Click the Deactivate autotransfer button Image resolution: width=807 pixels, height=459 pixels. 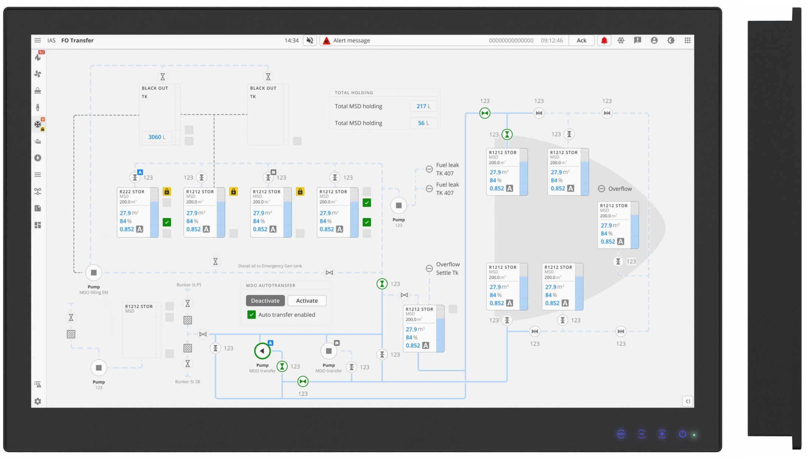[265, 300]
